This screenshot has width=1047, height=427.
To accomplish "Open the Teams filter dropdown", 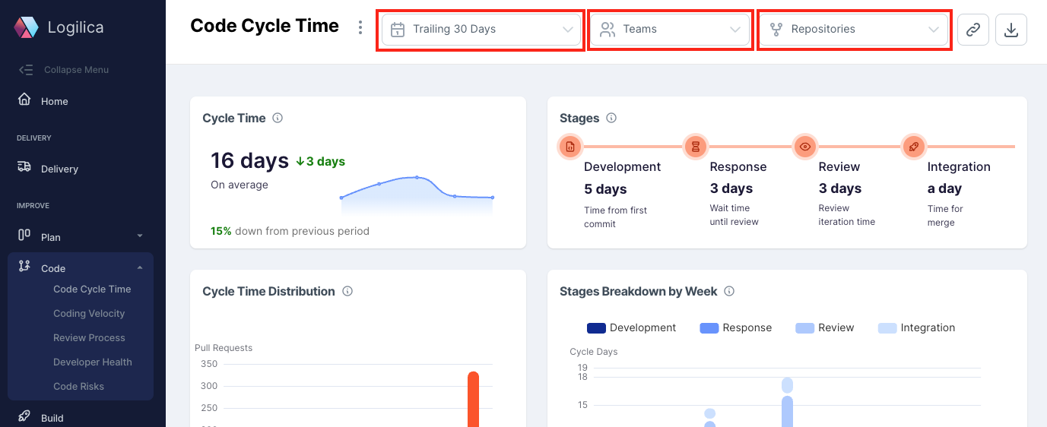I will 670,30.
